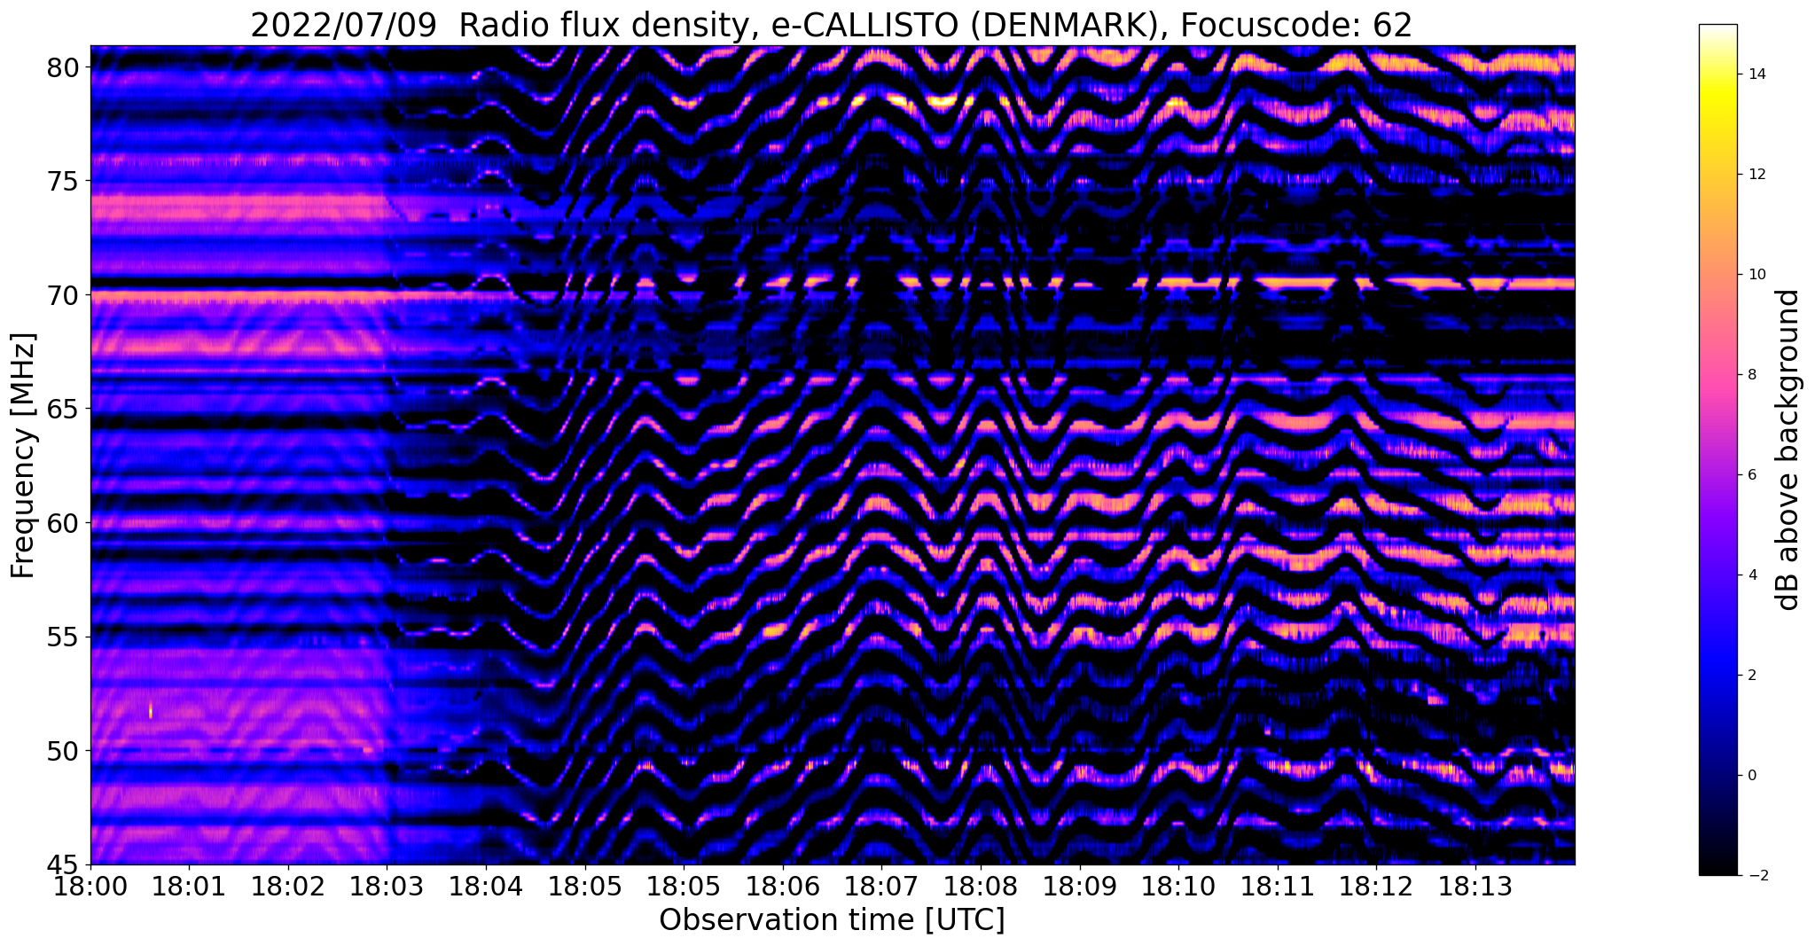Click the 18:11 time tick label

[1278, 887]
